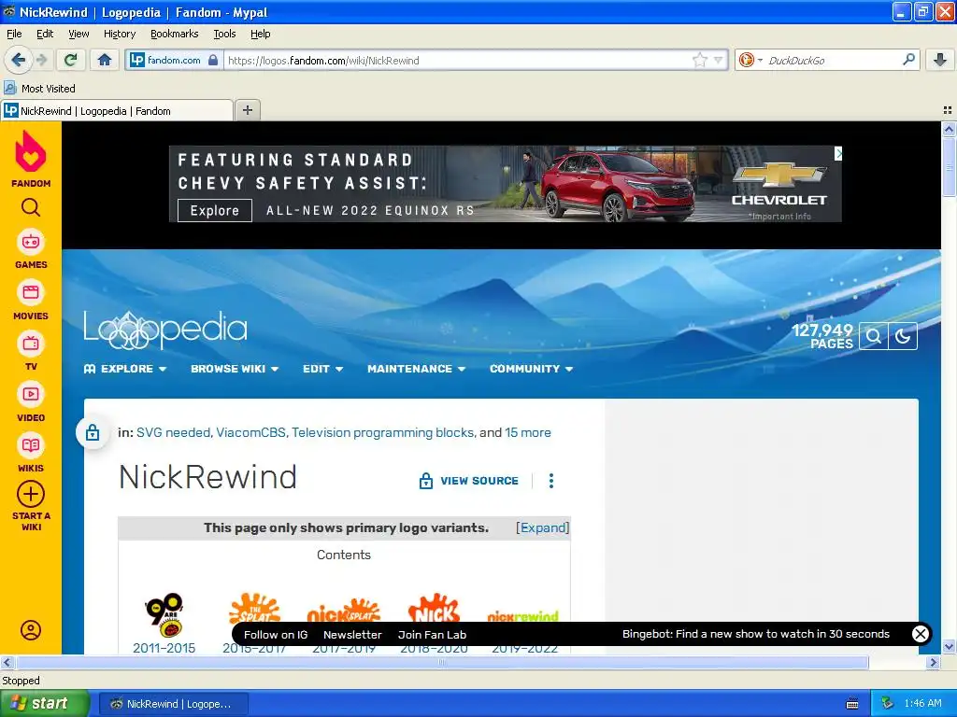This screenshot has width=957, height=717.
Task: Click the NickRewind taskbar window button
Action: tap(173, 704)
